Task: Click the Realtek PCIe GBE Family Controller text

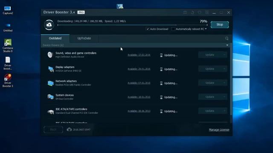Action: point(73,85)
